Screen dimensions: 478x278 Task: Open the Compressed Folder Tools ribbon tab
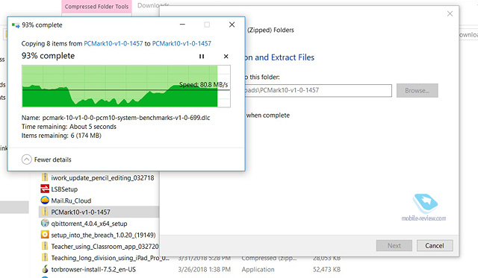tap(96, 7)
